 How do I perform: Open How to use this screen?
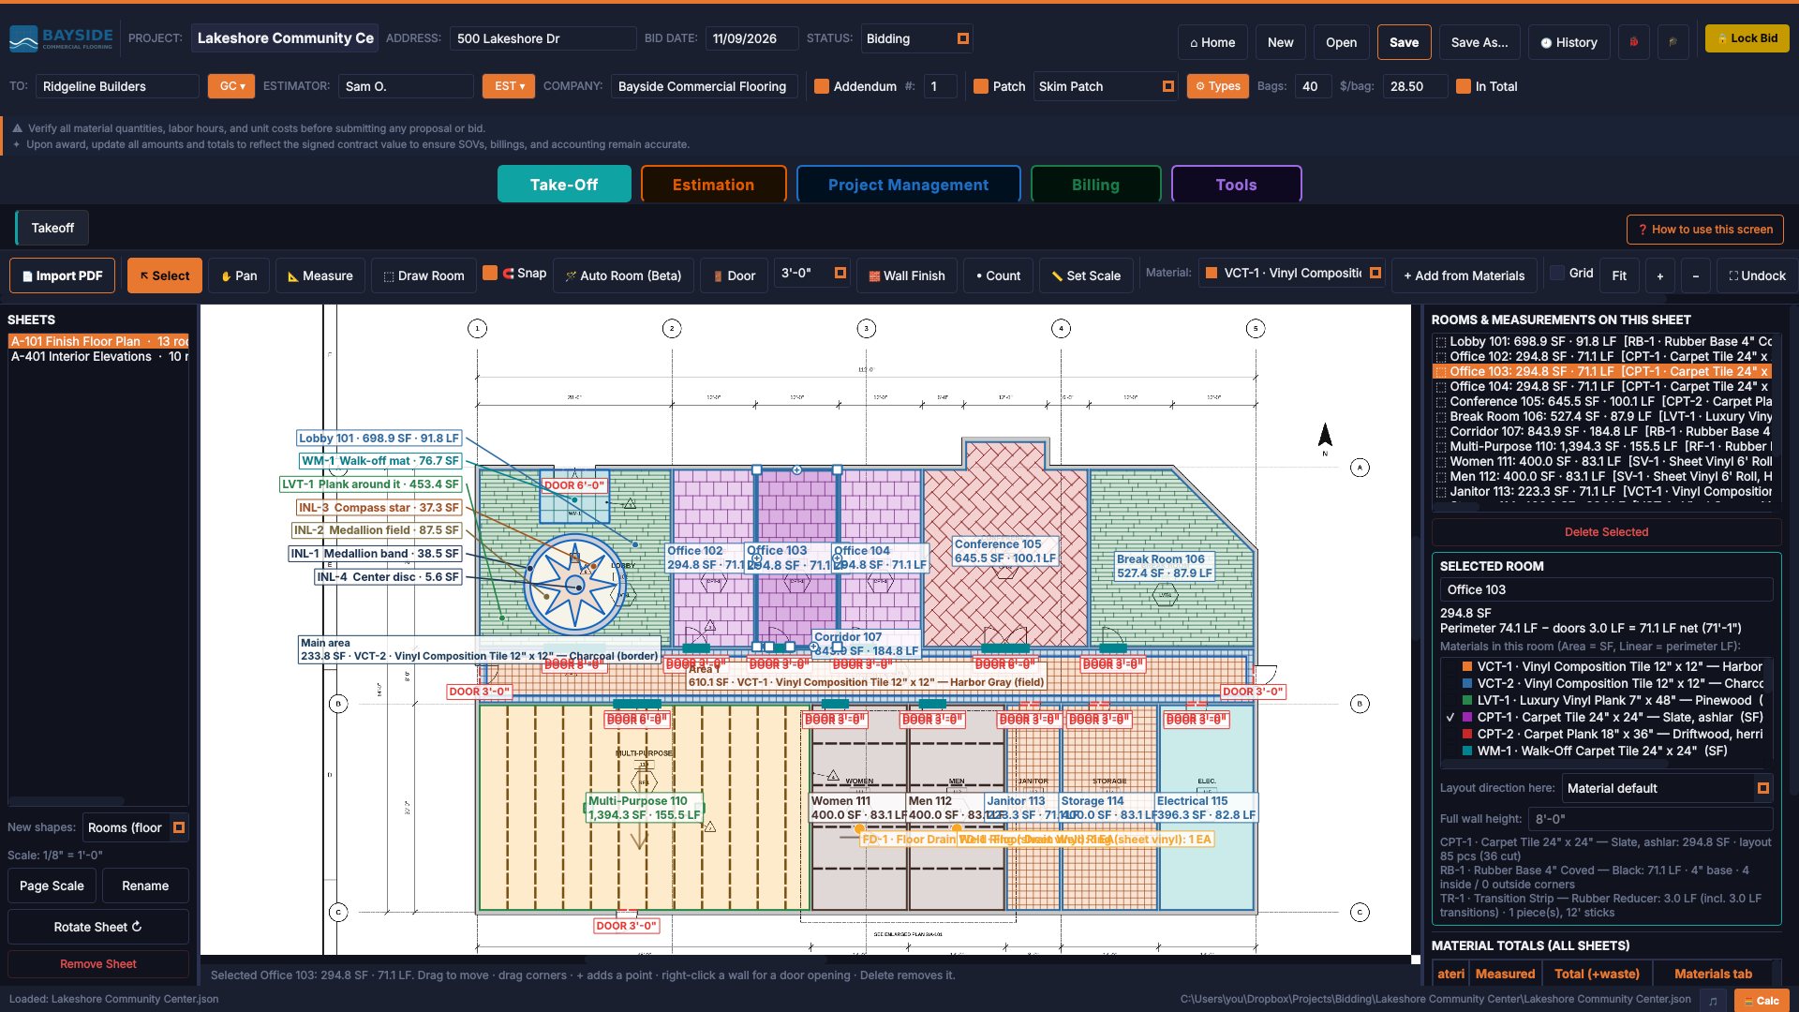[1704, 230]
